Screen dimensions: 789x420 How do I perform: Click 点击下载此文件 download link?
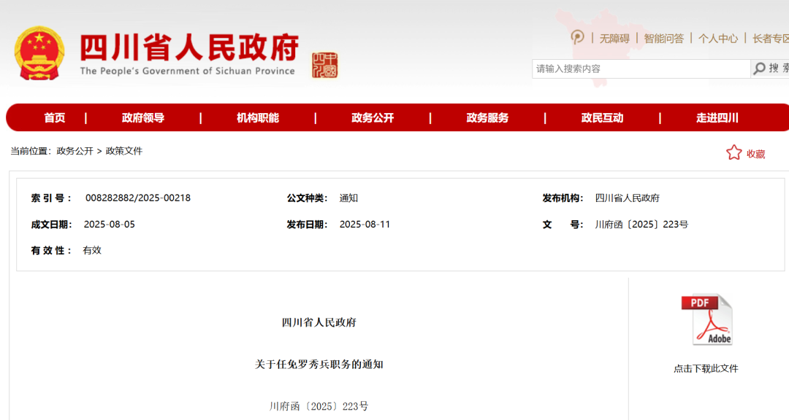706,369
